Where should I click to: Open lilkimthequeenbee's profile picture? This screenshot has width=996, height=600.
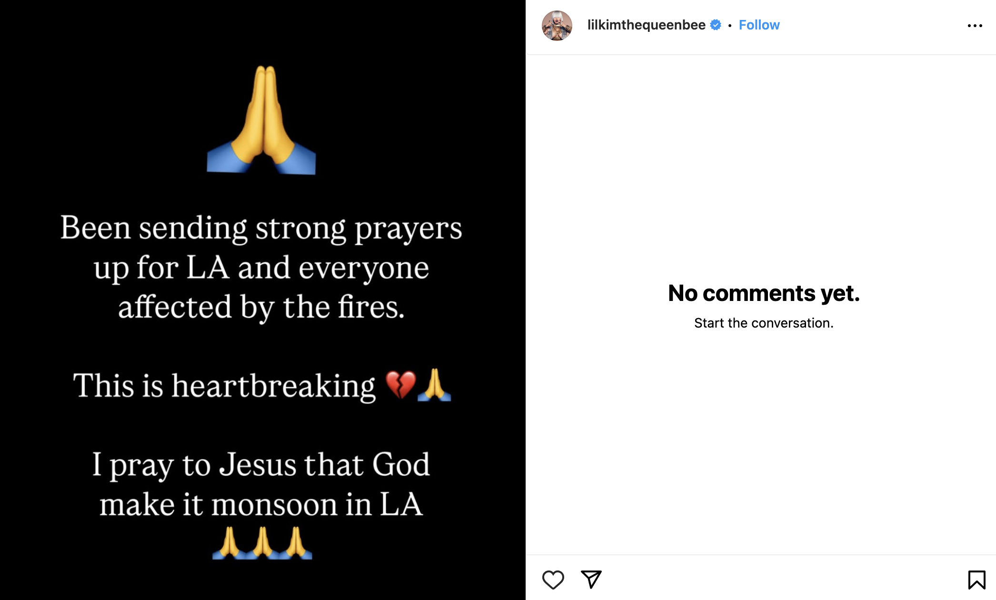[x=557, y=26]
